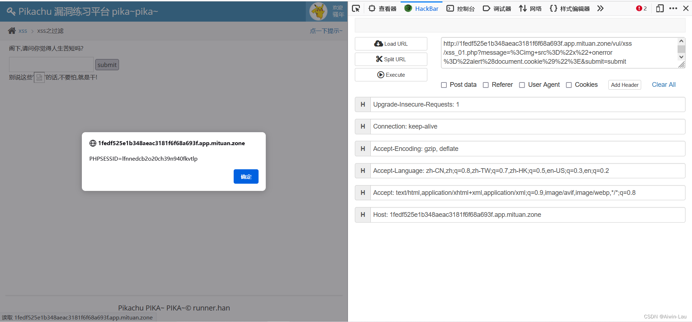Click the submit button on page
The width and height of the screenshot is (692, 322).
[107, 65]
